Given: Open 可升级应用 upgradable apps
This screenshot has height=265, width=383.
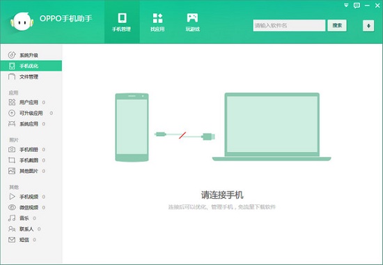Looking at the screenshot, I should coord(31,113).
